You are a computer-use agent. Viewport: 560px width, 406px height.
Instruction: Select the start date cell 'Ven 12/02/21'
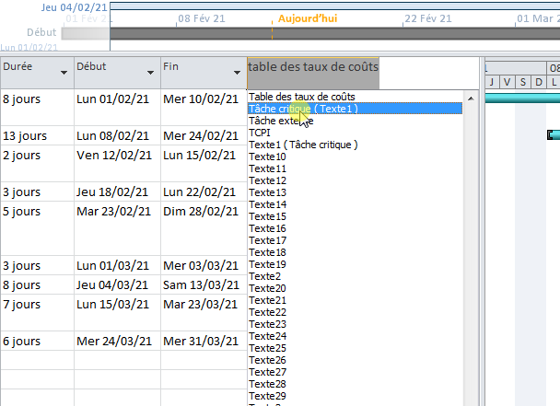coord(112,154)
